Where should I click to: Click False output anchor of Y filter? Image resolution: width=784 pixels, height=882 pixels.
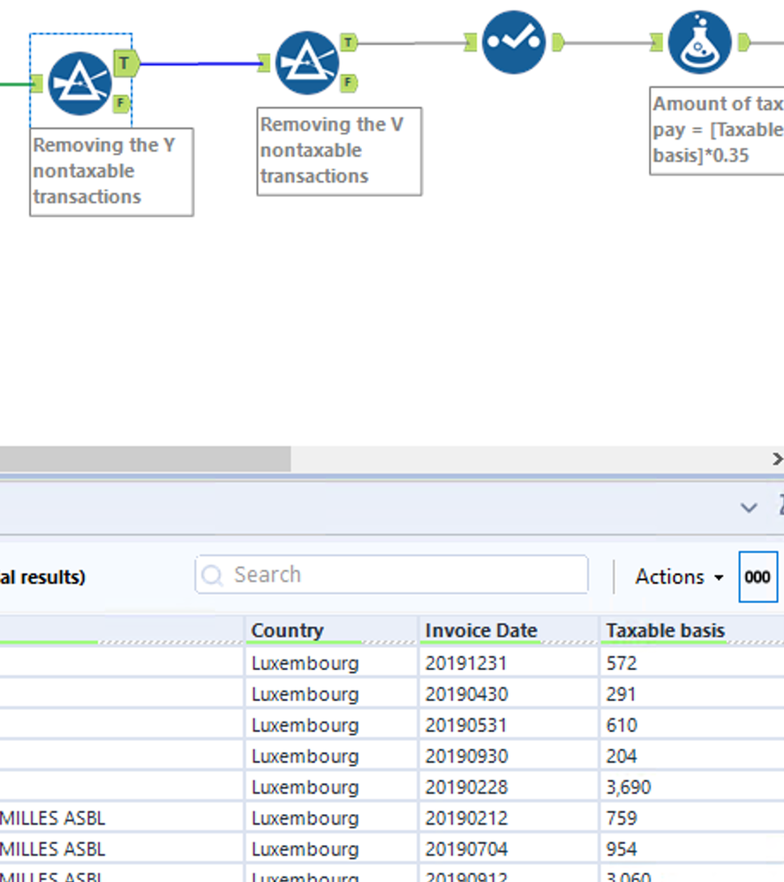coord(122,103)
